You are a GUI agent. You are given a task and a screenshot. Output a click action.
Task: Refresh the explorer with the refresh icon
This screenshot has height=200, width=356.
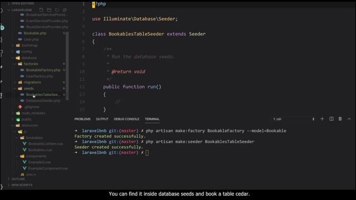pos(57,10)
